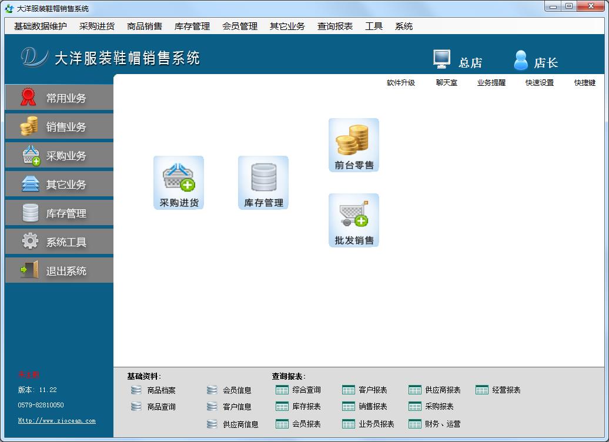Open the 查询报表 menu

click(x=335, y=26)
